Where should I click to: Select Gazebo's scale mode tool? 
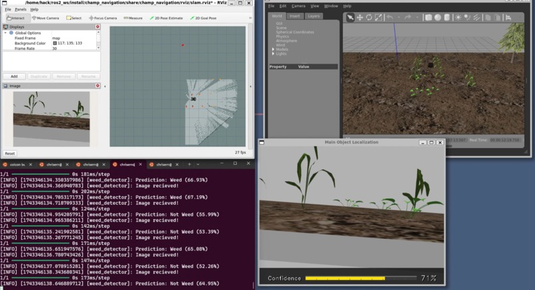tap(378, 17)
